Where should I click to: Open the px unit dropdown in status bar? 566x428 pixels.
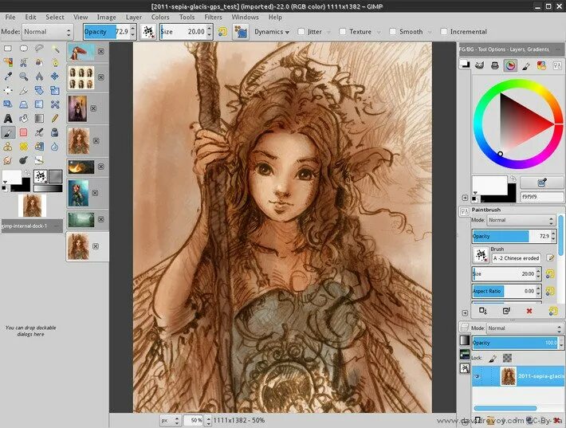coord(170,420)
